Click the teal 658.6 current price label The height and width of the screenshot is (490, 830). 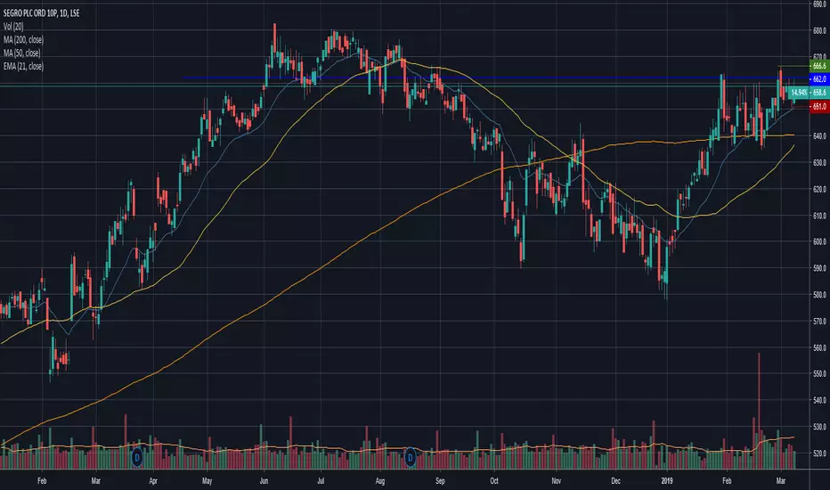pos(818,93)
